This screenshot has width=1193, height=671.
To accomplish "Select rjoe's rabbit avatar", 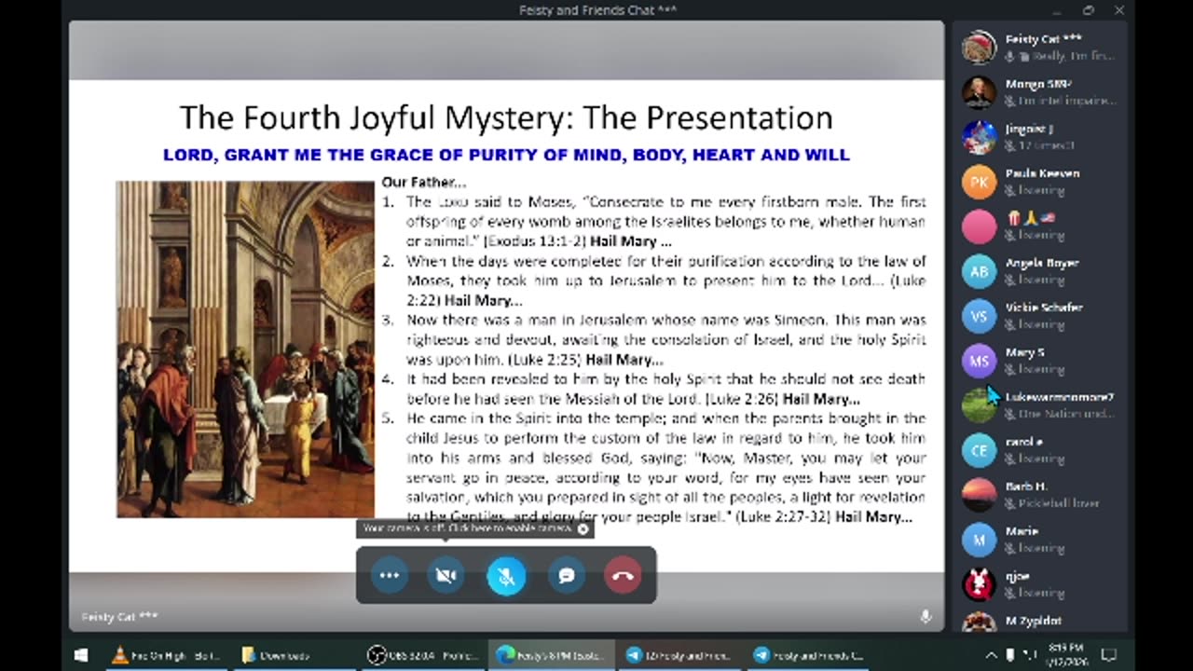I will (979, 584).
